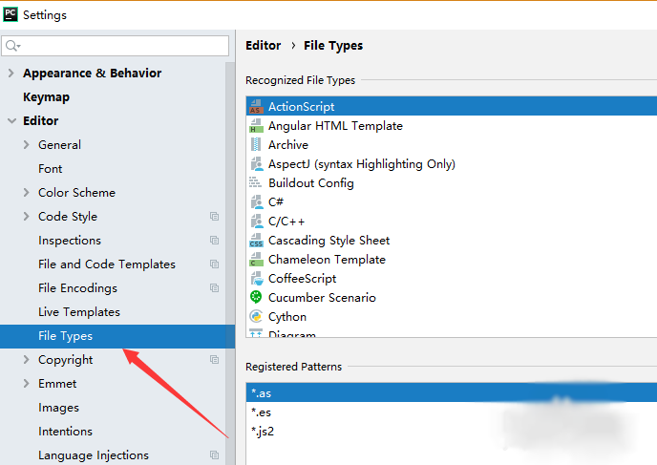Click the CoffeeScript file type icon
The height and width of the screenshot is (465, 657).
tap(256, 279)
